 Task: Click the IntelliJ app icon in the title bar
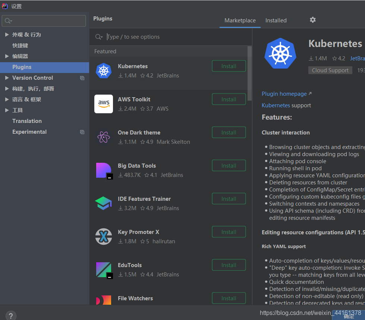pyautogui.click(x=4, y=6)
